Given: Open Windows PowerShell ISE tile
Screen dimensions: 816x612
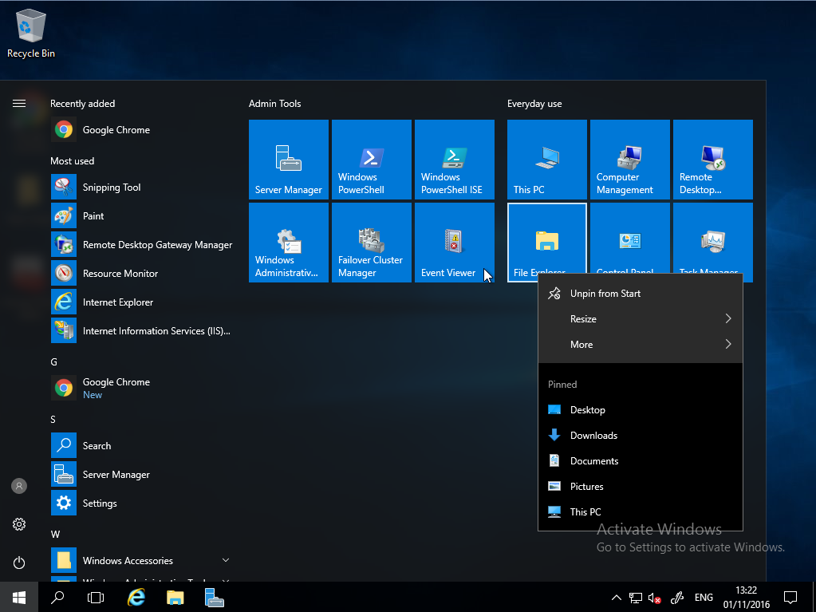Looking at the screenshot, I should pyautogui.click(x=455, y=160).
